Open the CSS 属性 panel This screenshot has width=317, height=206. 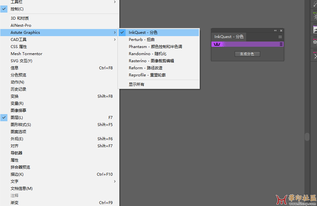click(59, 47)
